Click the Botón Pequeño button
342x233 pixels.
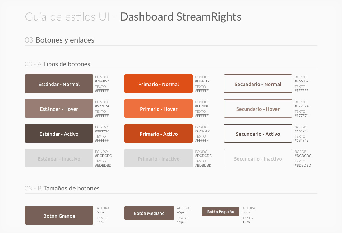220,212
